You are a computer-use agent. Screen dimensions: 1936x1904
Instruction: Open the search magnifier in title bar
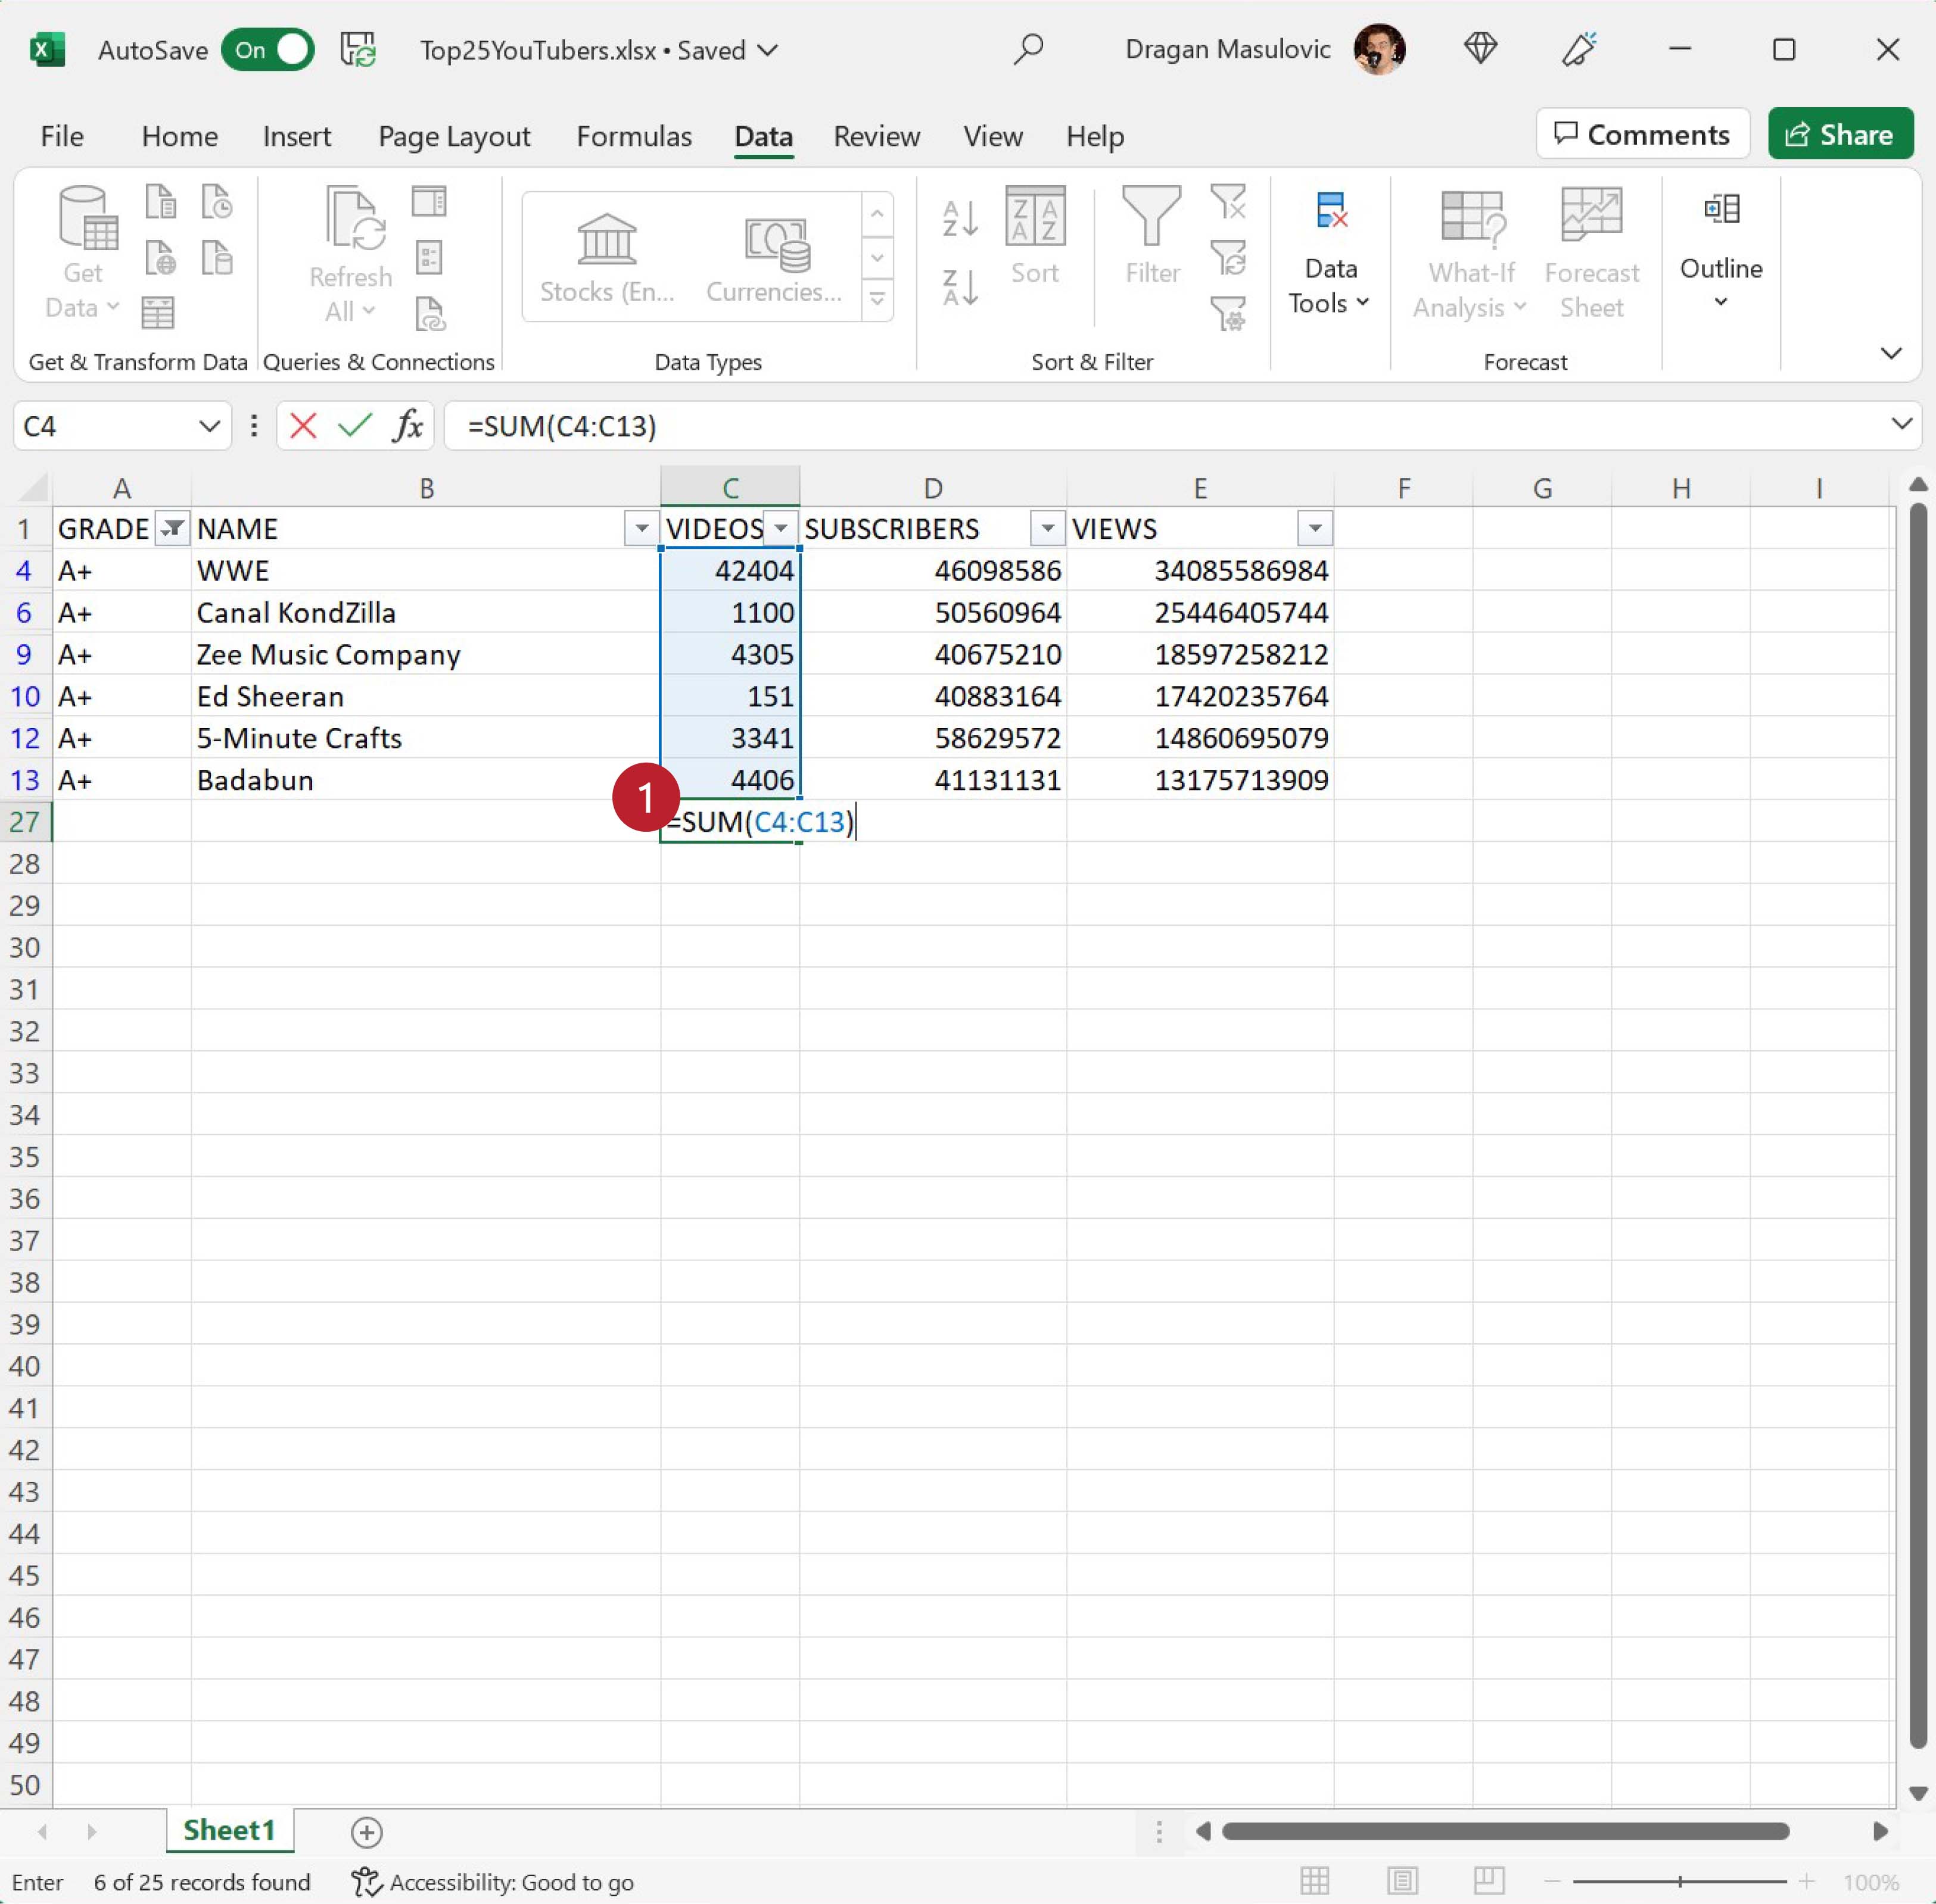(1028, 49)
